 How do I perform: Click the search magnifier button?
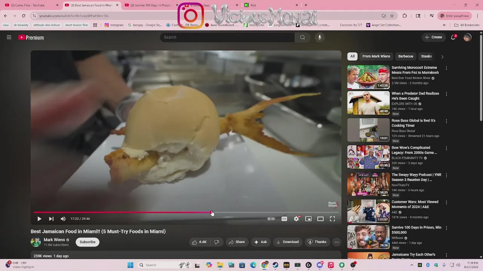pos(302,37)
